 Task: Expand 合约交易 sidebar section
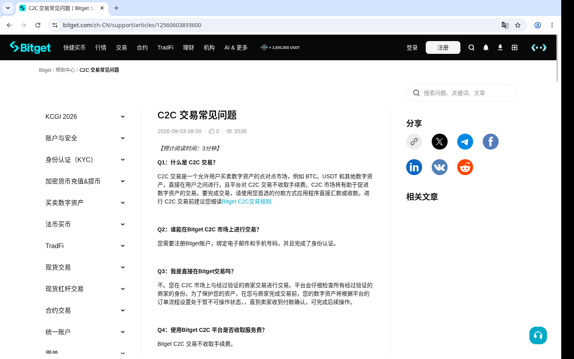click(x=85, y=310)
